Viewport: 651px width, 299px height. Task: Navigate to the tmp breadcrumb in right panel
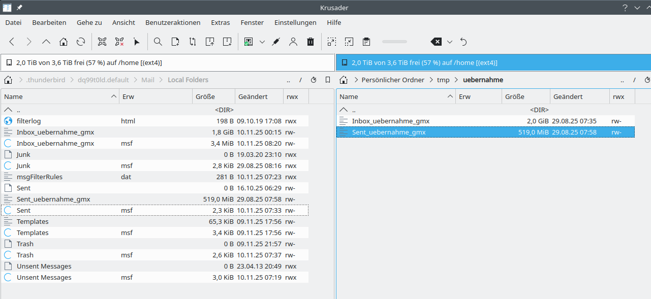click(443, 80)
